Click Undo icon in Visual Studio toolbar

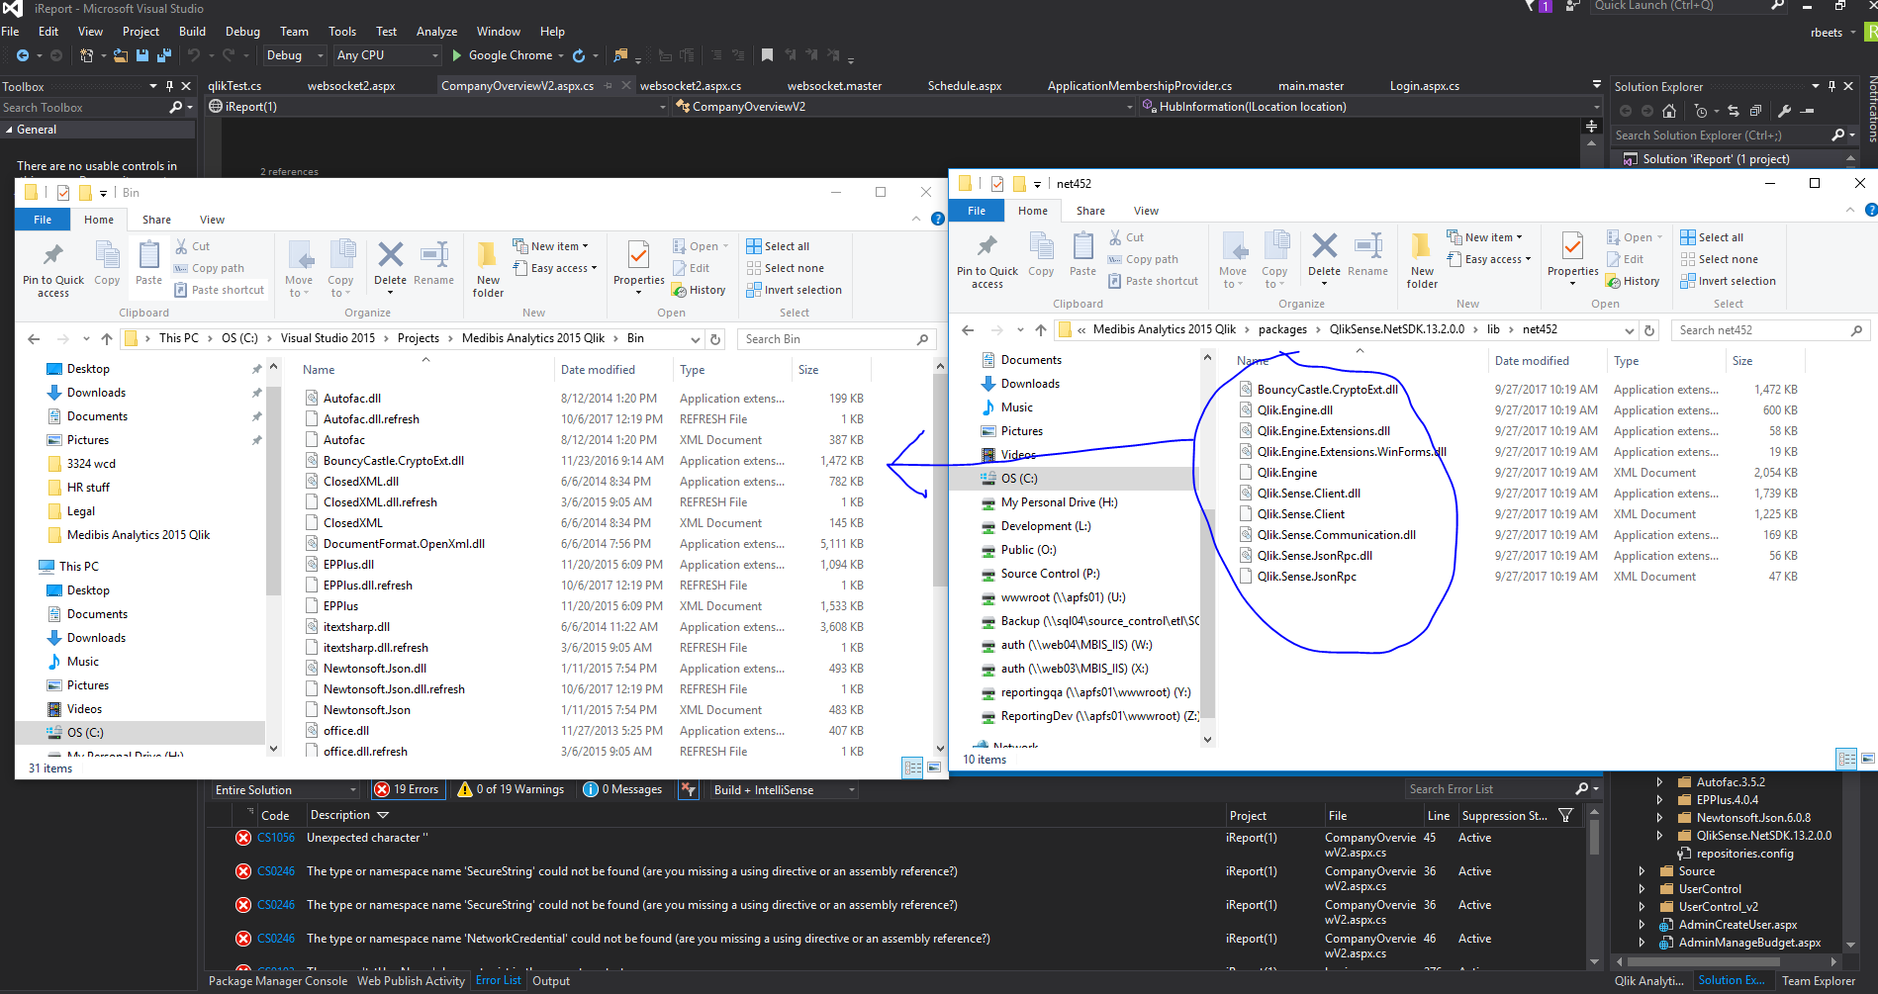(x=194, y=55)
